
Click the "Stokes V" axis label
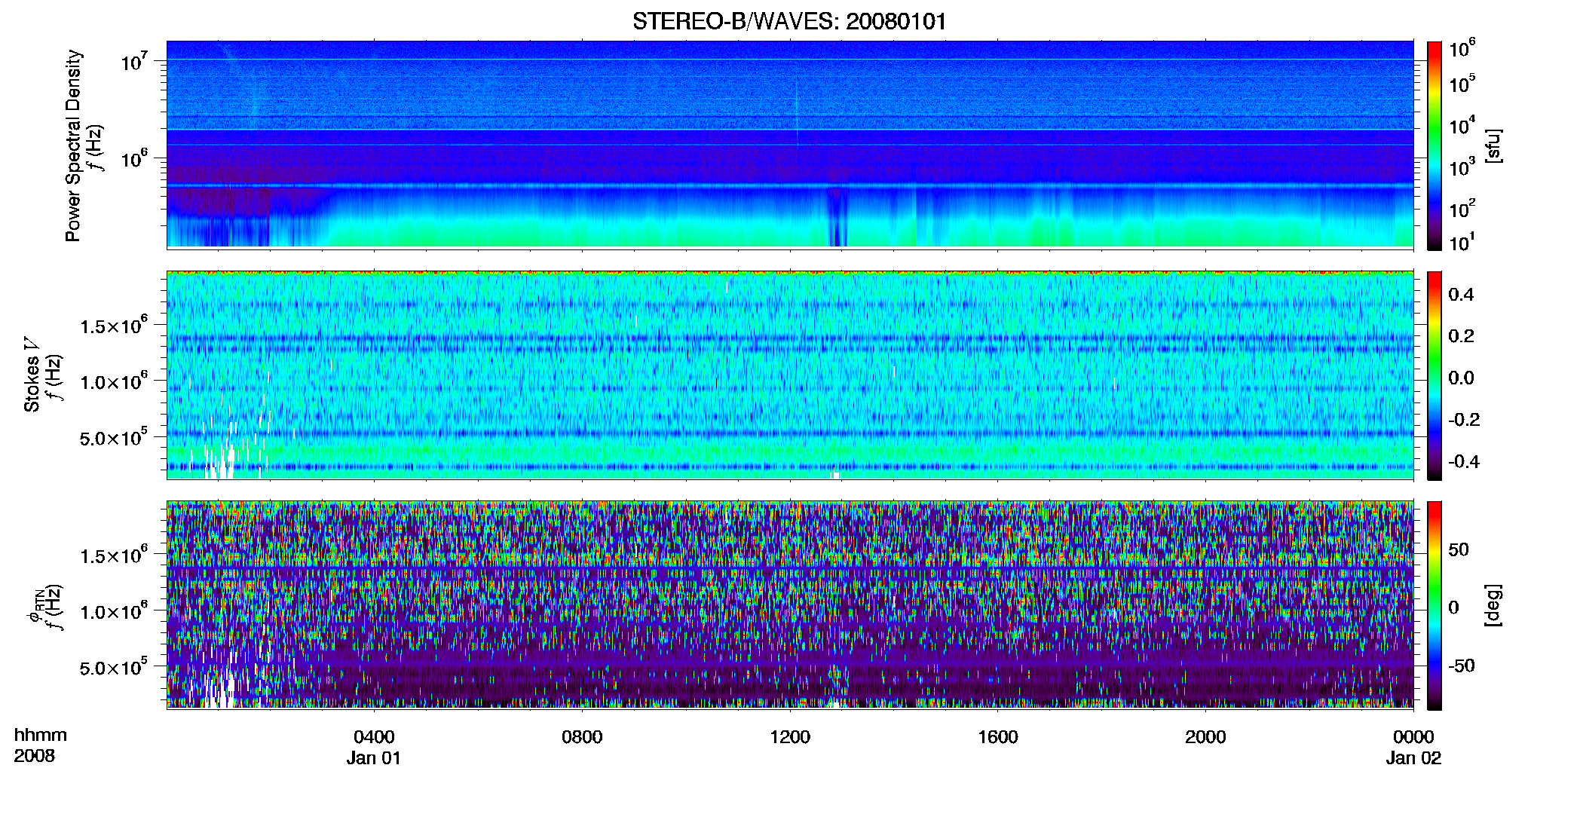tap(32, 375)
